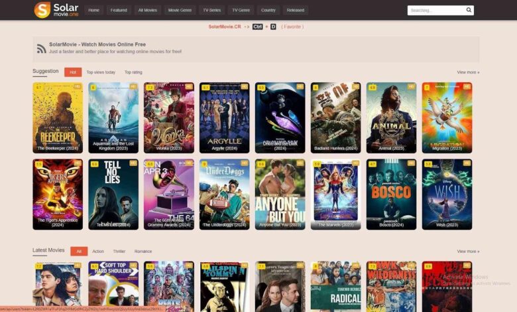517x312 pixels.
Task: Open the Wonka (2023) poster
Action: coord(169,117)
